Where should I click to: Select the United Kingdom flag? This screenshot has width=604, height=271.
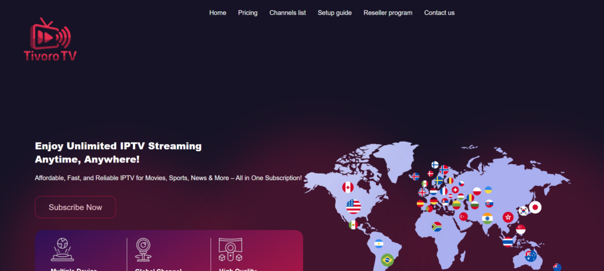(x=422, y=192)
